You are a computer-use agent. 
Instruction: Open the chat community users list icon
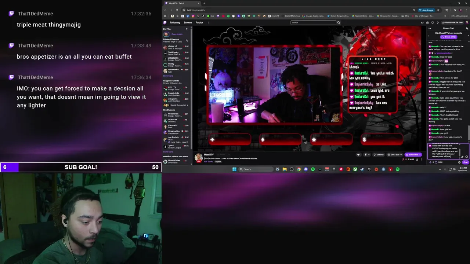[x=467, y=28]
